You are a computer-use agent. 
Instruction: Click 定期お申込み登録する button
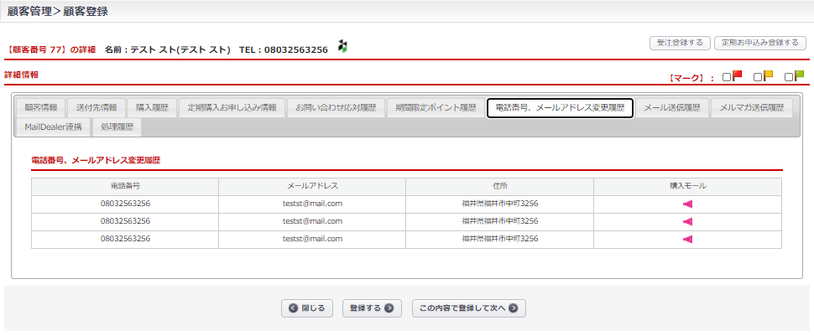click(x=760, y=43)
